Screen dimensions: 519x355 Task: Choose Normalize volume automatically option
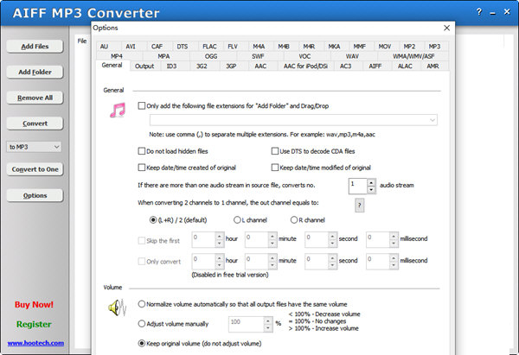pyautogui.click(x=142, y=304)
